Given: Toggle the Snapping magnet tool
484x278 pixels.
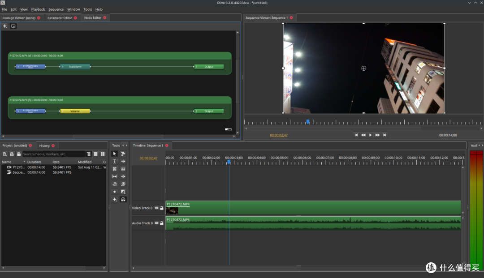Looking at the screenshot, I should click(123, 199).
